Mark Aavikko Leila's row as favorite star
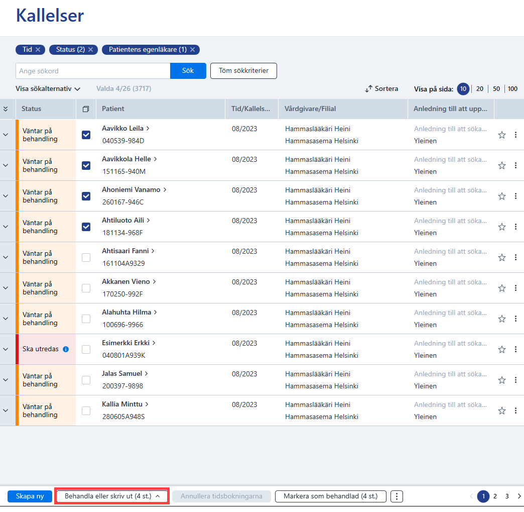The height and width of the screenshot is (512, 524). point(501,135)
